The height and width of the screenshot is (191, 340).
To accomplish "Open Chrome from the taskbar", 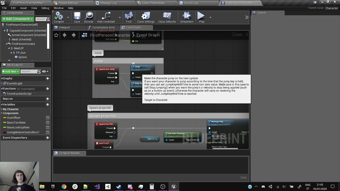I will tap(64, 187).
